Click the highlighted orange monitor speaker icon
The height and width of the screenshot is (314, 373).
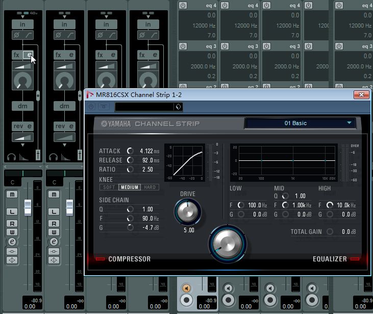point(187,288)
